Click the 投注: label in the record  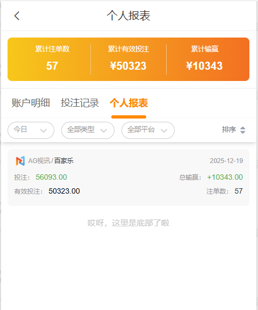click(x=22, y=178)
